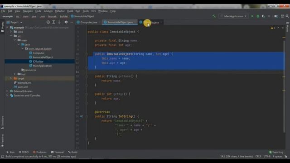The height and width of the screenshot is (163, 290).
Task: Go to next highlighted error arrow
Action: click(x=283, y=28)
